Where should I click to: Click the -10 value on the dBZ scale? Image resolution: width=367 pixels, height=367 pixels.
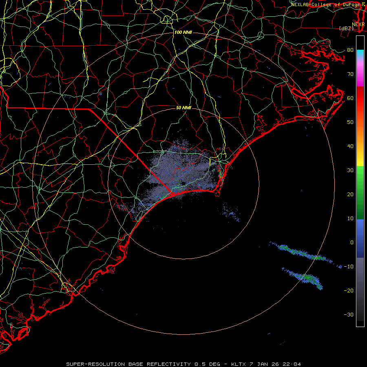[x=349, y=266]
